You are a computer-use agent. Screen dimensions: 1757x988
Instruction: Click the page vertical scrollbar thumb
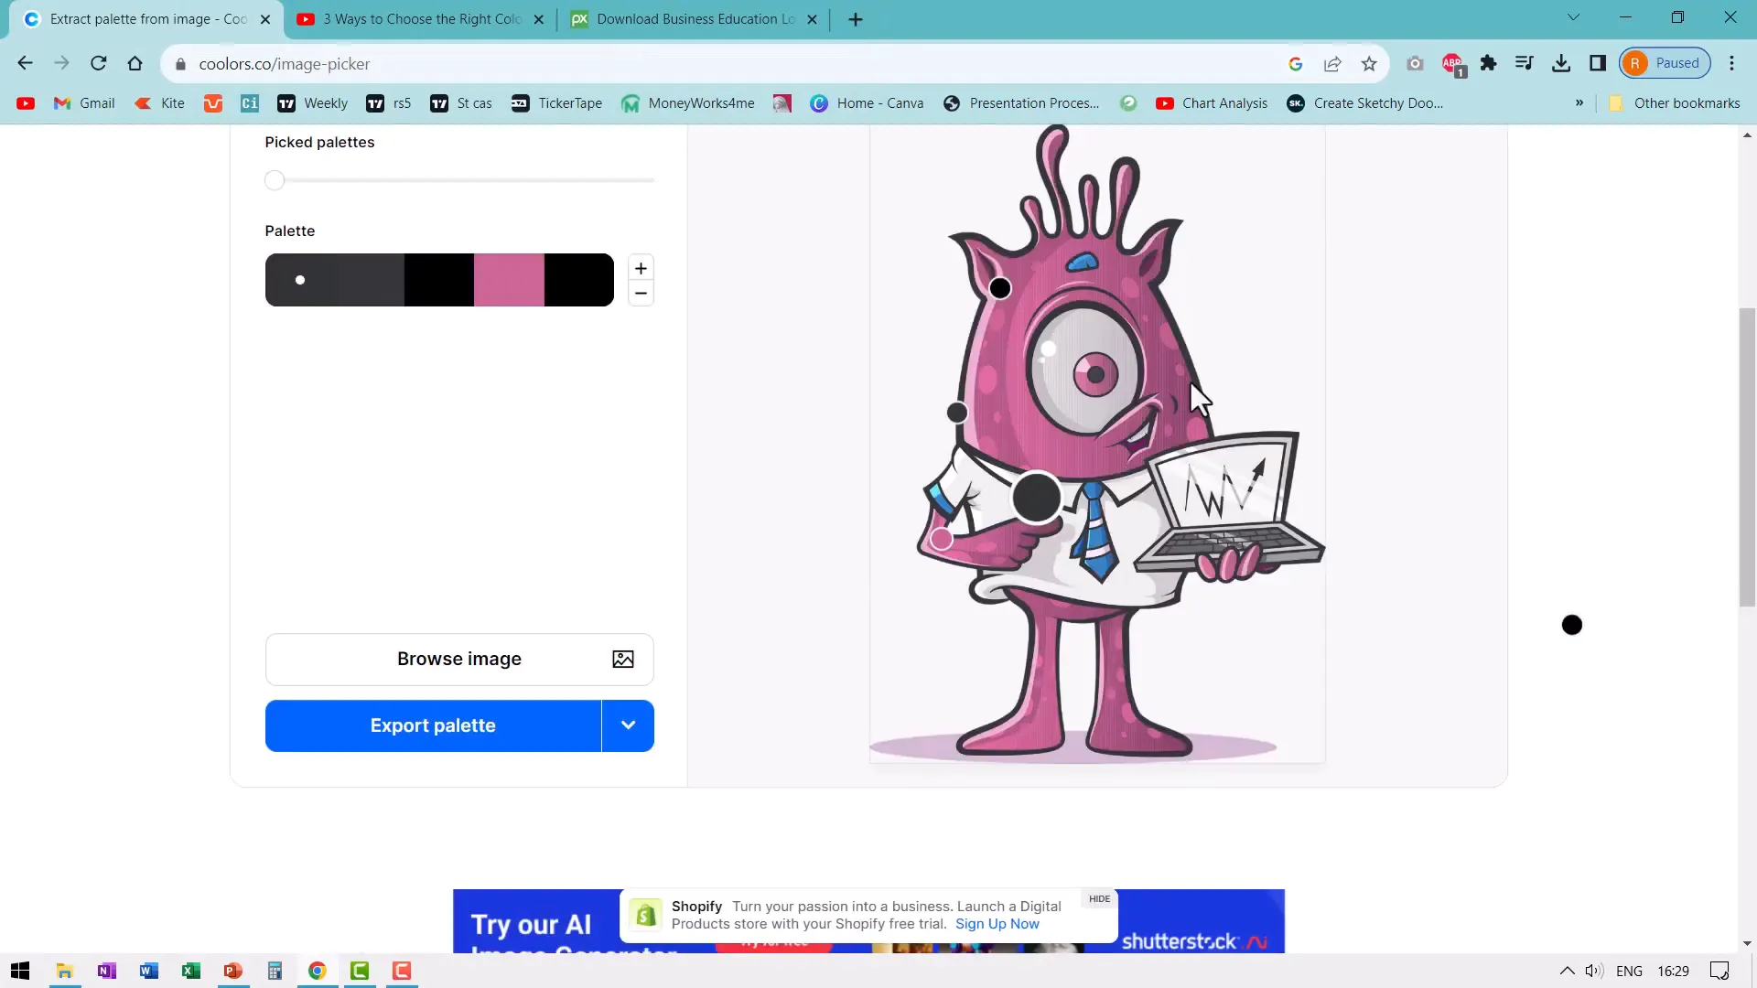click(1747, 457)
